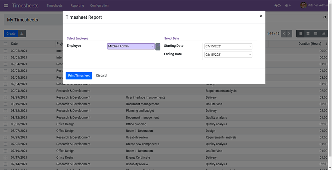Sort by Duration (Hours) column header

coord(310,44)
